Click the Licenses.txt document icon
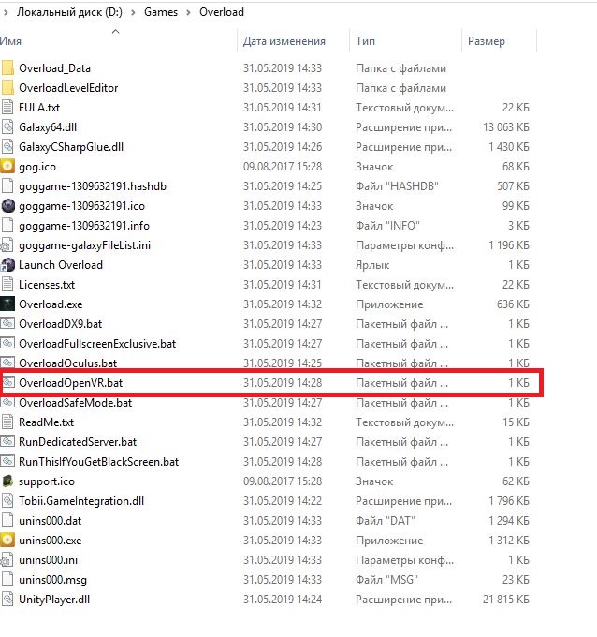This screenshot has height=637, width=597. (7, 285)
